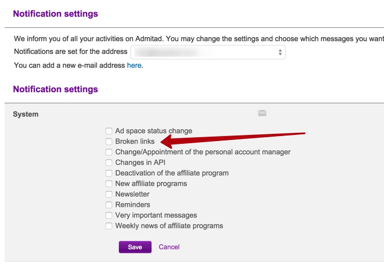Enable Changes in API notifications
This screenshot has height=266, width=384.
pyautogui.click(x=109, y=163)
